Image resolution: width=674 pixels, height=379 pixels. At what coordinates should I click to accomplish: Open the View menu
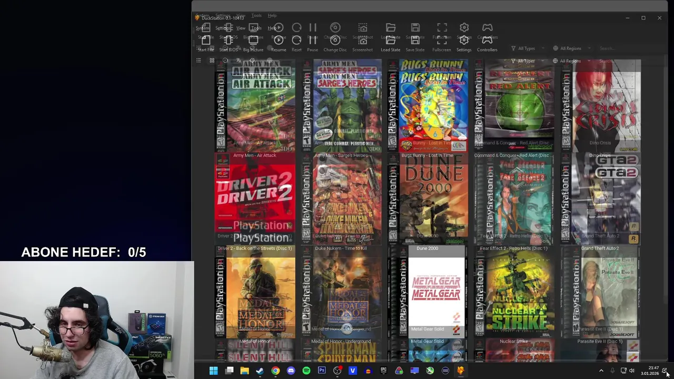tap(241, 28)
